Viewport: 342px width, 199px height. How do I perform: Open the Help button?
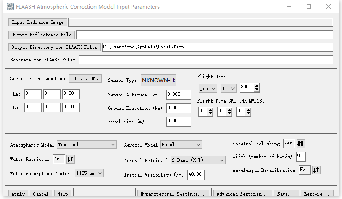tap(62, 193)
